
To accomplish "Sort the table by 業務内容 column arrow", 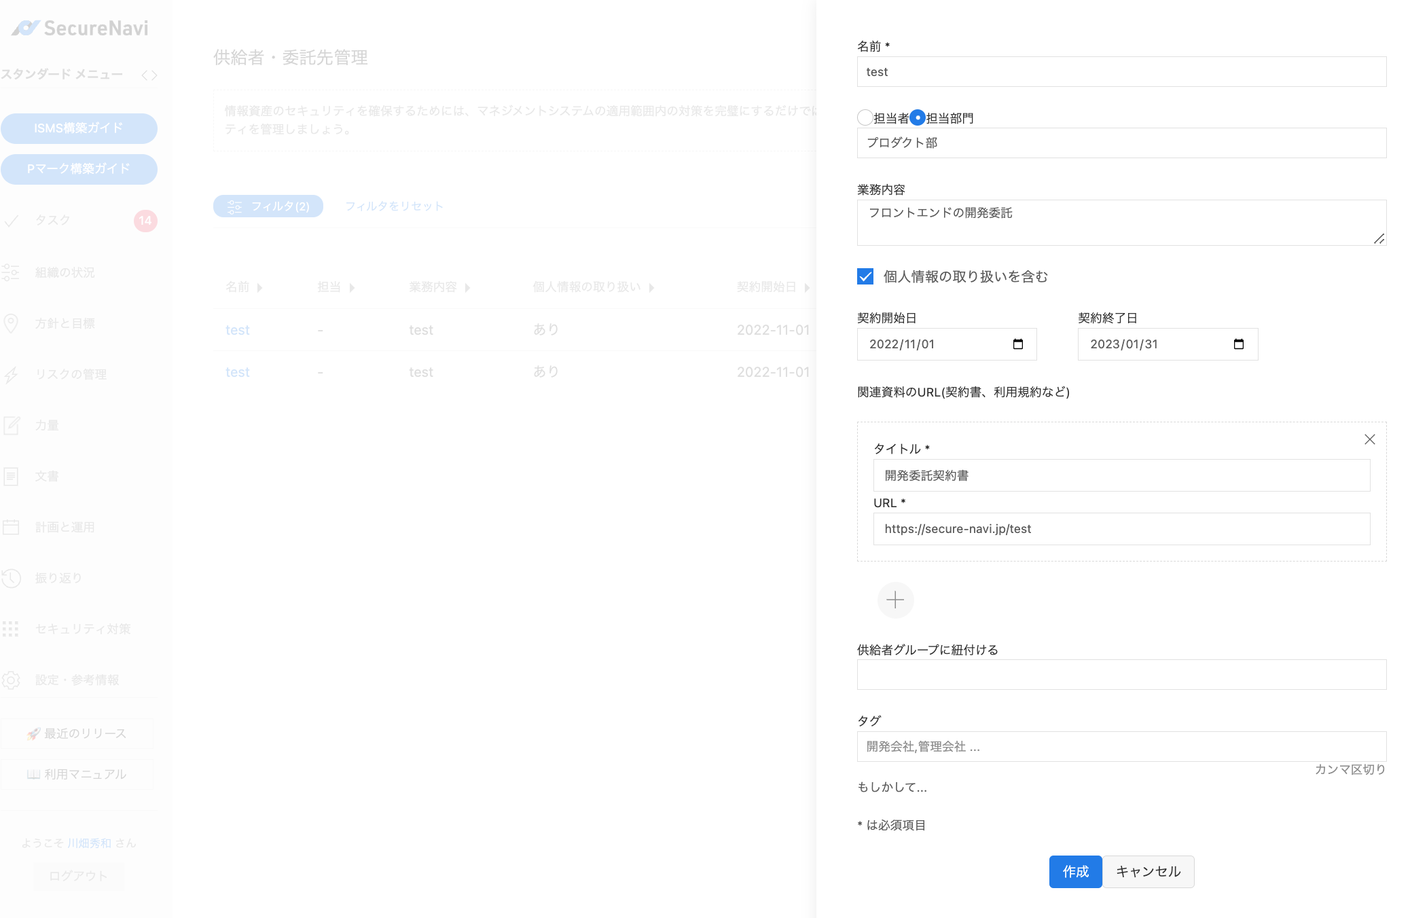I will 467,288.
